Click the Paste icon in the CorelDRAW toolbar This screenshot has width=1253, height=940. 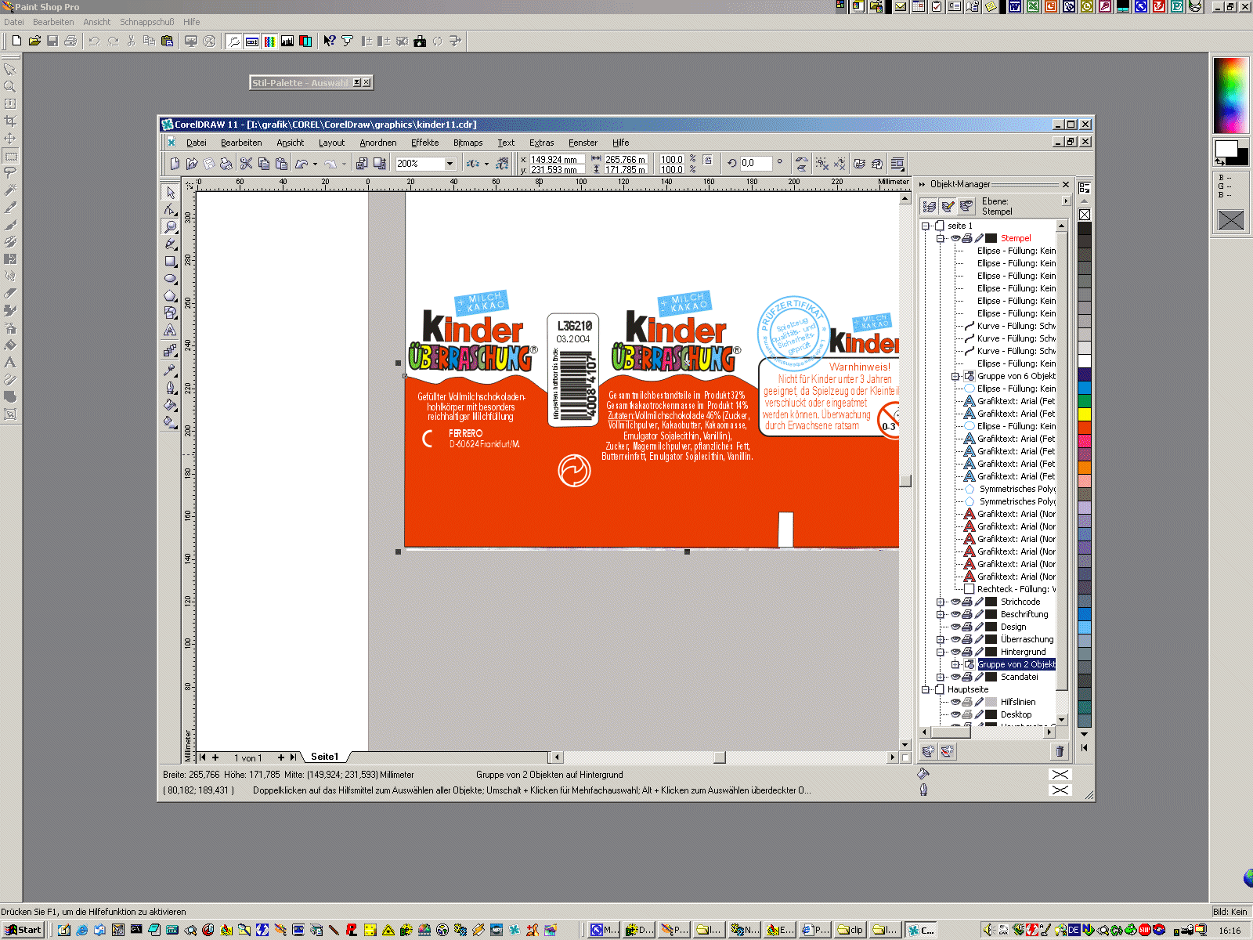(x=281, y=163)
